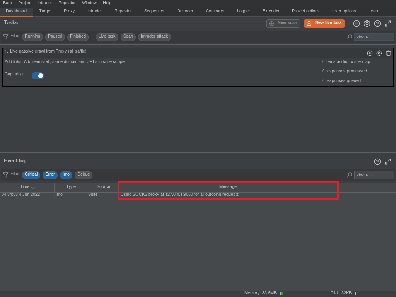This screenshot has width=396, height=297.
Task: Create a New live task
Action: 324,23
